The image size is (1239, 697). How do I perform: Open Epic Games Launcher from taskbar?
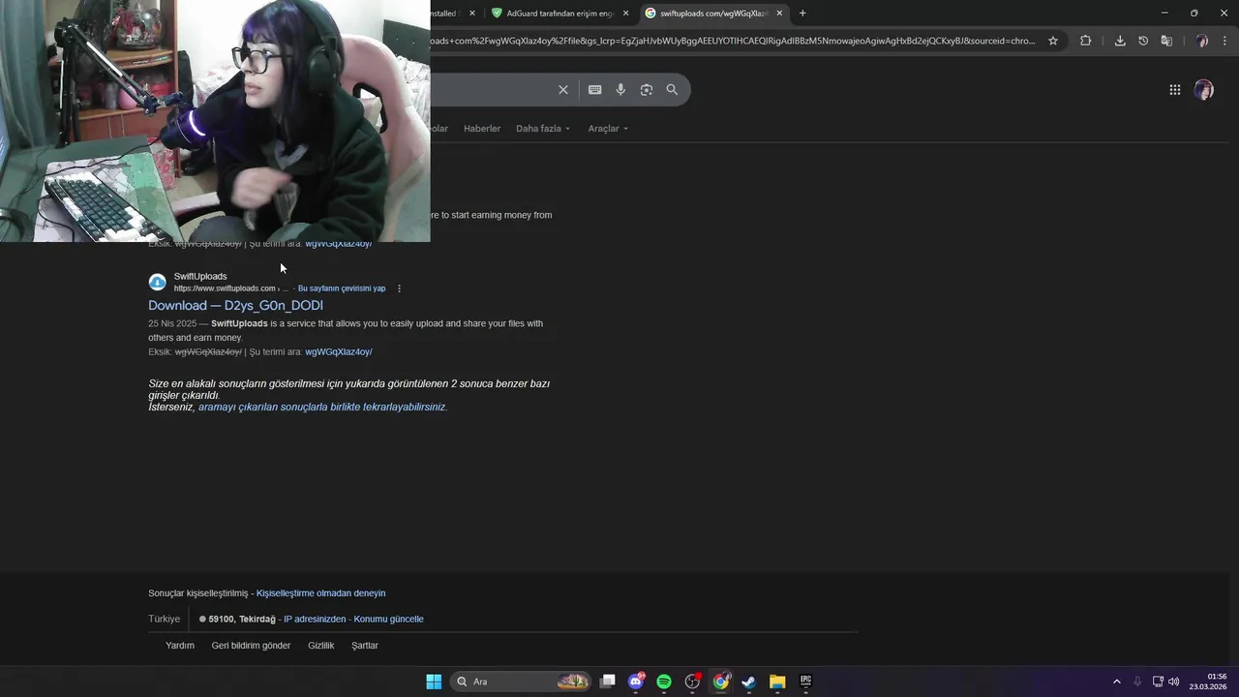[805, 682]
